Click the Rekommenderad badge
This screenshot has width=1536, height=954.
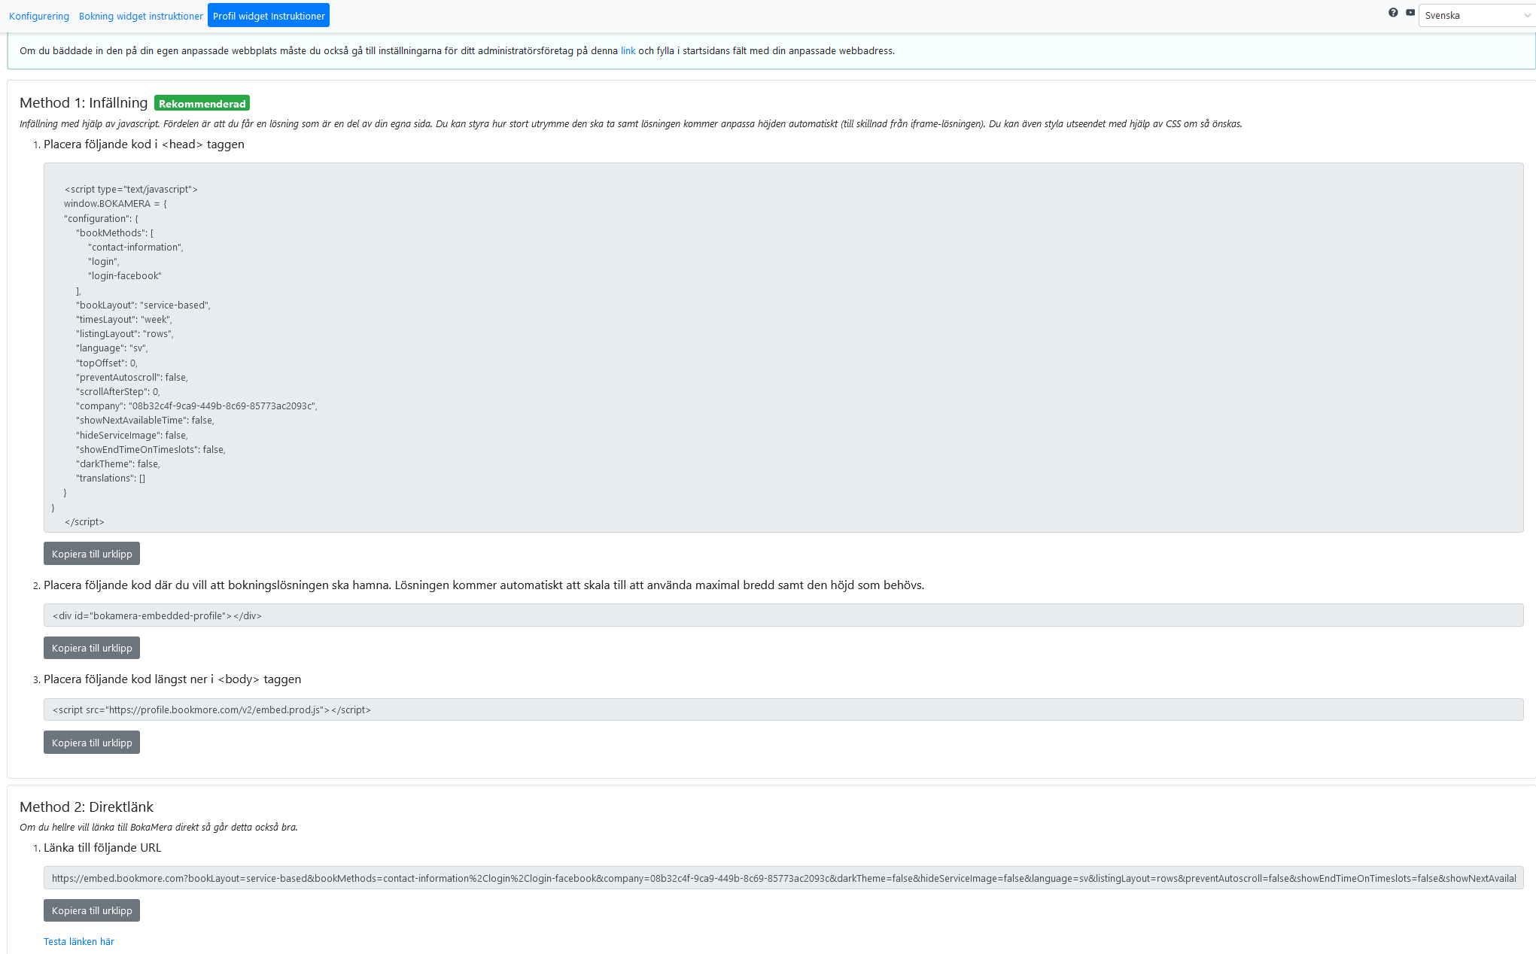coord(202,103)
